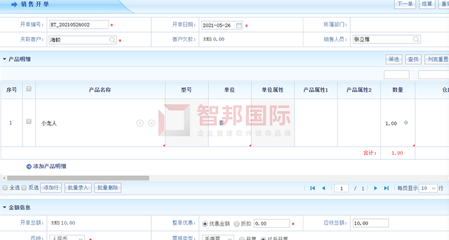Click the search magnifier in 销售人员 field
Screen dimensions: 449x240
click(x=416, y=40)
